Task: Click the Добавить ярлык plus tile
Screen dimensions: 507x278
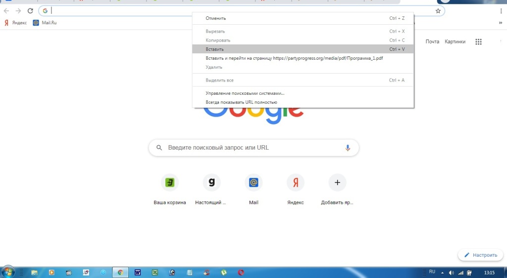Action: point(337,183)
